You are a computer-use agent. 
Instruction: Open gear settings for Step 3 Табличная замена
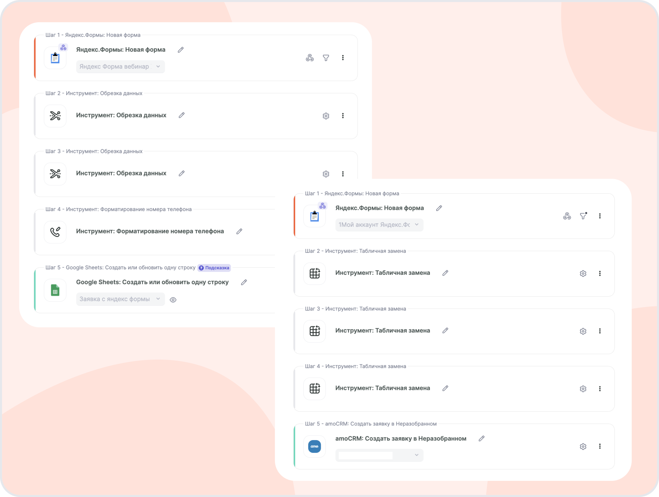tap(583, 331)
